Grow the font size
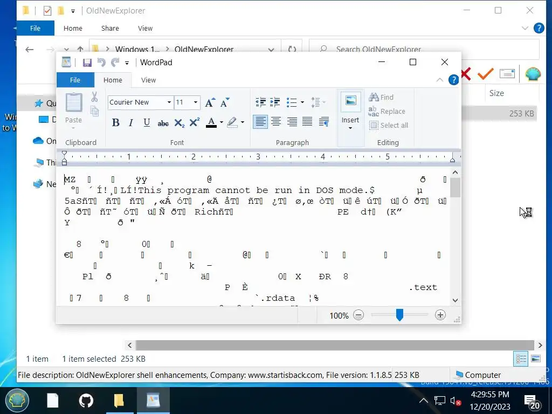 210,102
